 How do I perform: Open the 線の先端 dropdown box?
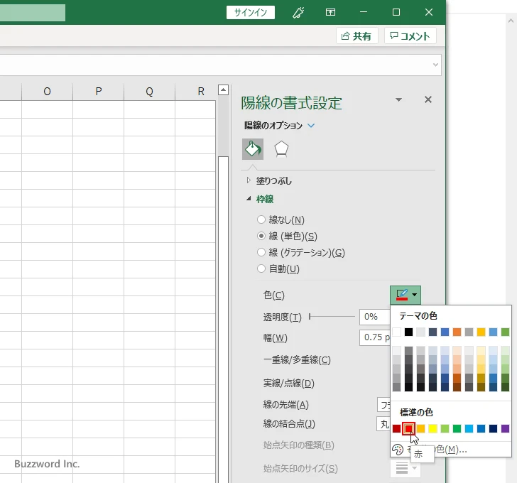[383, 405]
